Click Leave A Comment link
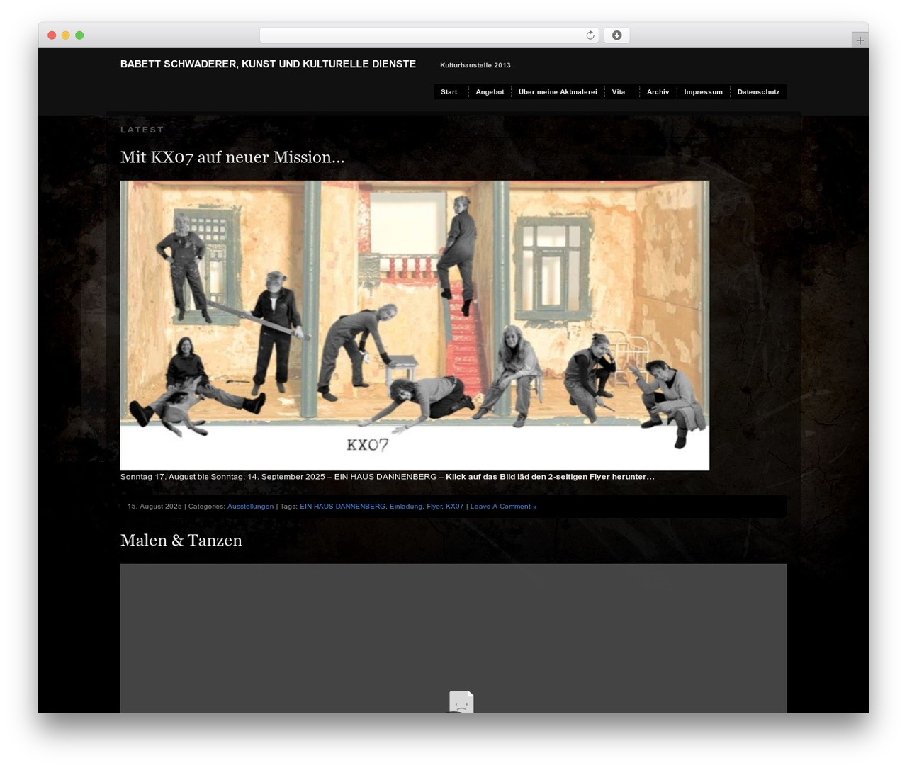907x768 pixels. 503,507
